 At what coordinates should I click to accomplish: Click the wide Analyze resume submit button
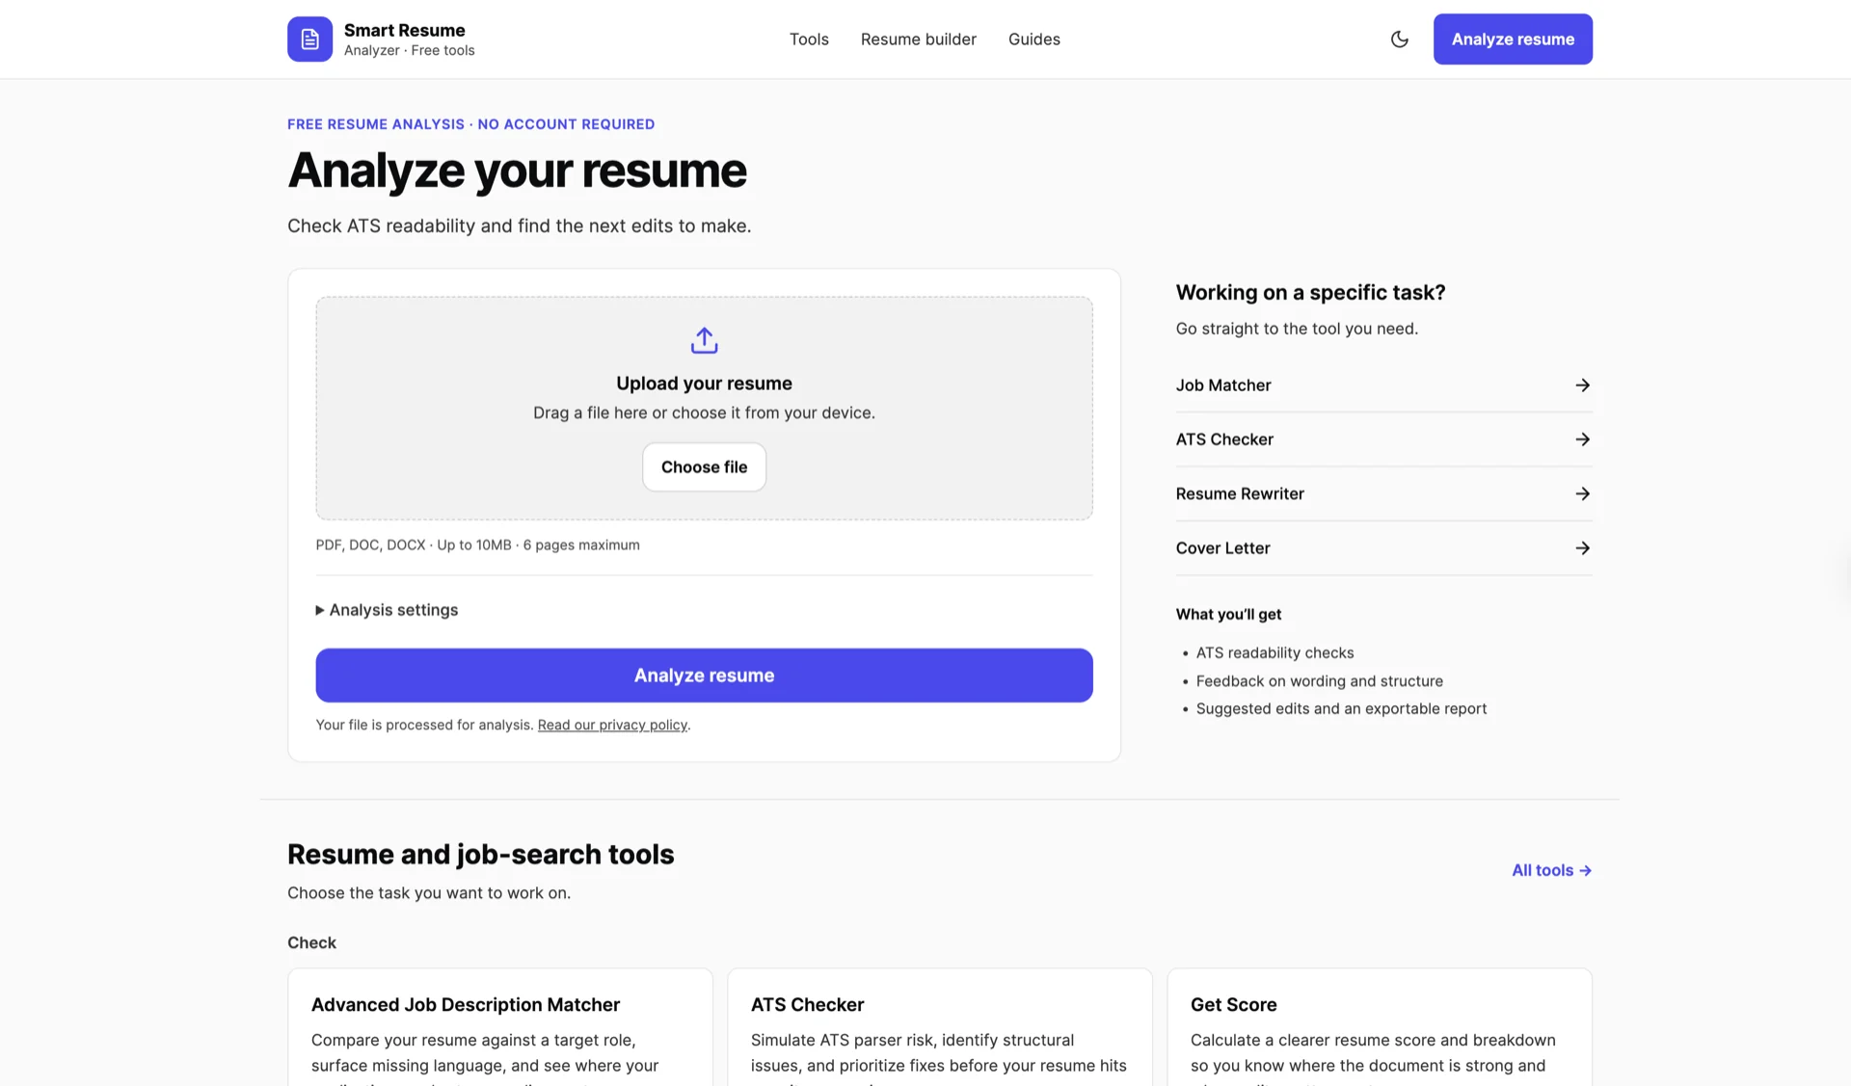[x=704, y=675]
